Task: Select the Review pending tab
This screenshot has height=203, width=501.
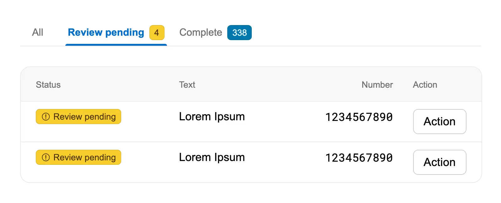Action: 106,33
